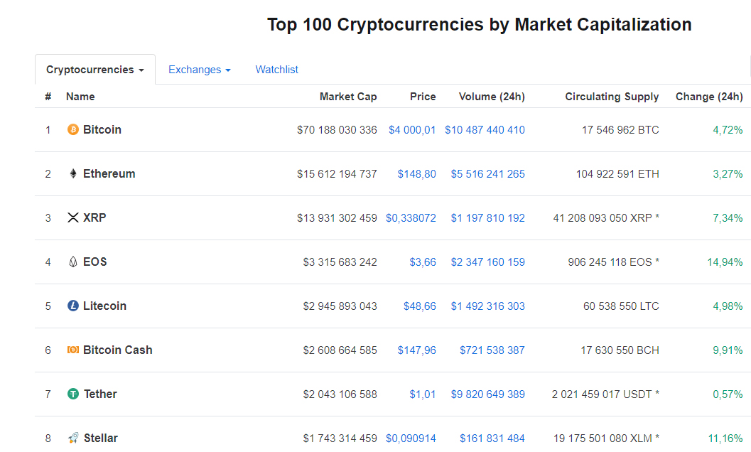Click Tether price $1,01
The image size is (751, 452).
pos(423,394)
